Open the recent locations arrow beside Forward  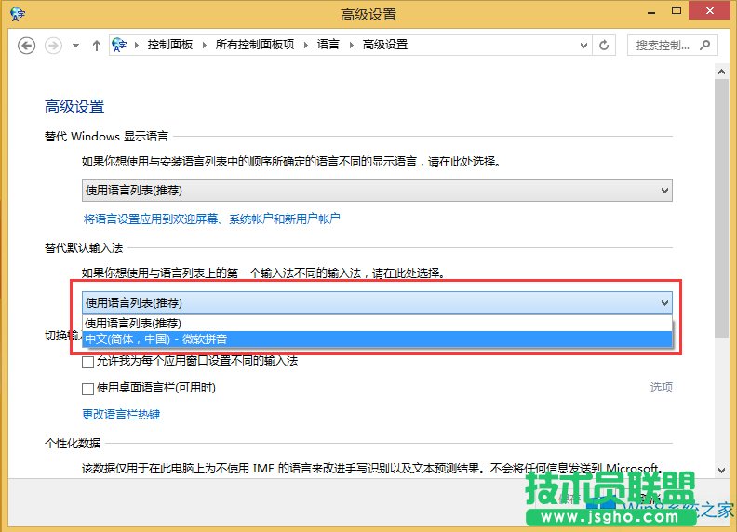point(75,45)
